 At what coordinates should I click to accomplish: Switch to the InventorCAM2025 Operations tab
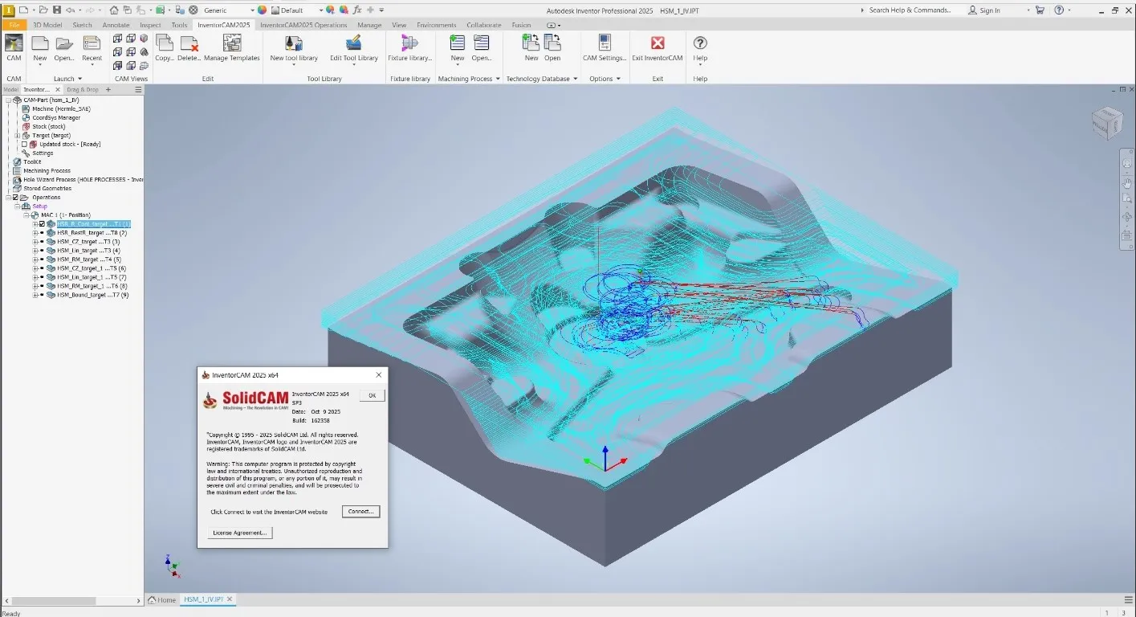click(x=303, y=25)
